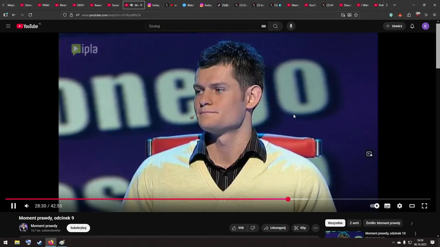Enter fullscreen mode
Viewport: 440px width, 247px height.
pos(425,206)
